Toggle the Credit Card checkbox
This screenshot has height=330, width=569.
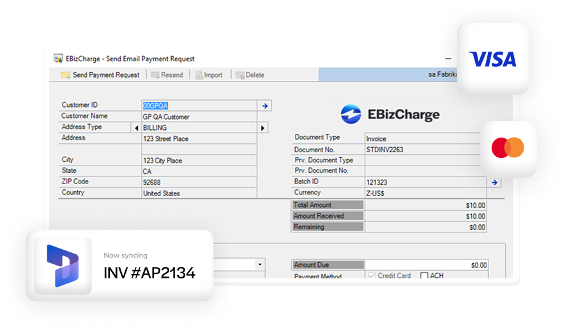click(371, 276)
